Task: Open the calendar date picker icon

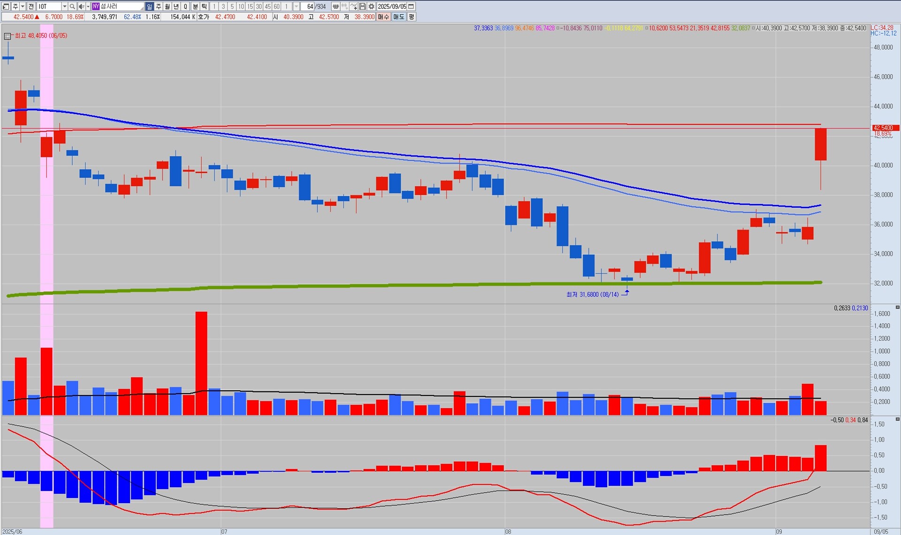Action: pyautogui.click(x=411, y=7)
